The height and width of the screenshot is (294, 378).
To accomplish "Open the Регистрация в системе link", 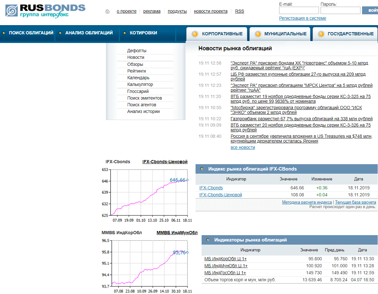I will (302, 18).
